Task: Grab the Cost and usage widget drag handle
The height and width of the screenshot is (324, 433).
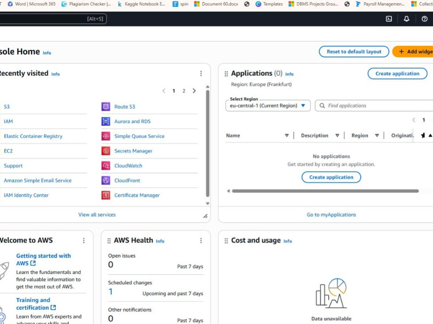Action: pyautogui.click(x=226, y=241)
